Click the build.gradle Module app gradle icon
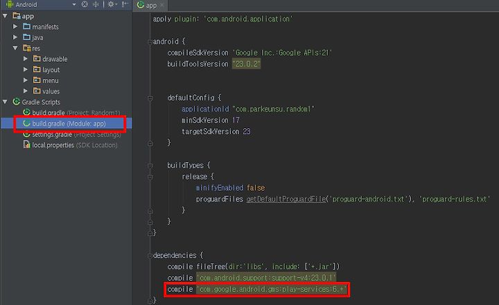This screenshot has width=499, height=305. pos(27,123)
